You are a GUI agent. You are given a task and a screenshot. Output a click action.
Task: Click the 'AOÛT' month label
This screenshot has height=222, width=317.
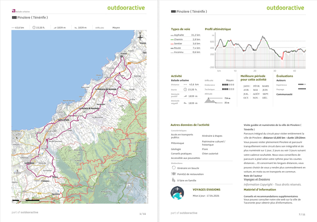pyautogui.click(x=256, y=94)
